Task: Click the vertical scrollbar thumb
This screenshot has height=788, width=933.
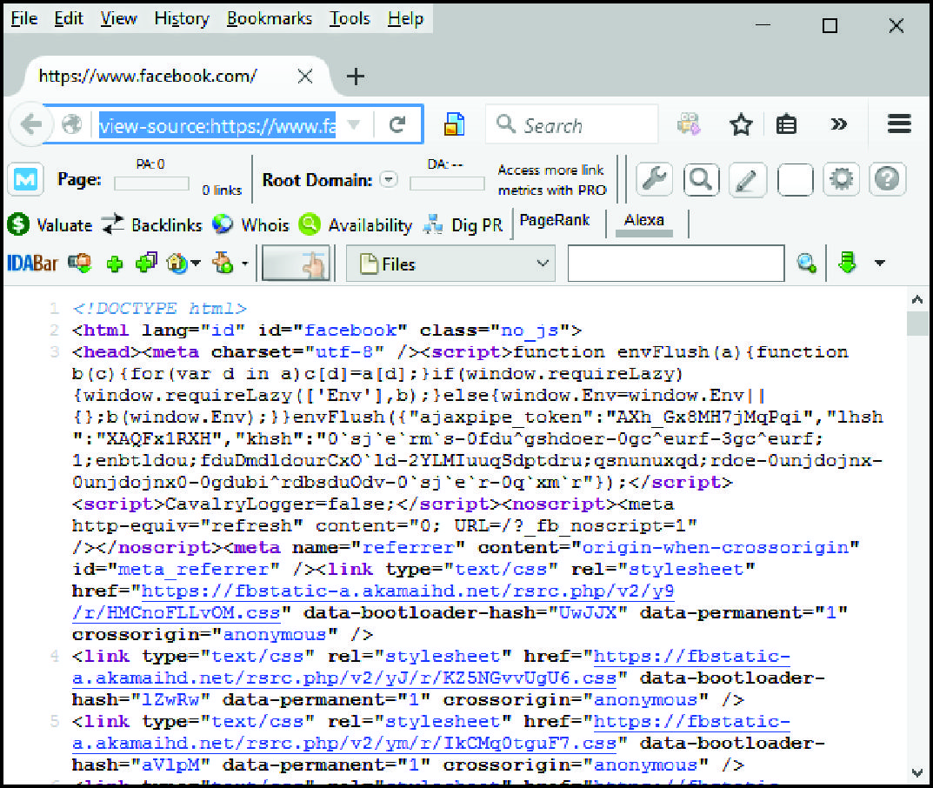Action: (917, 324)
